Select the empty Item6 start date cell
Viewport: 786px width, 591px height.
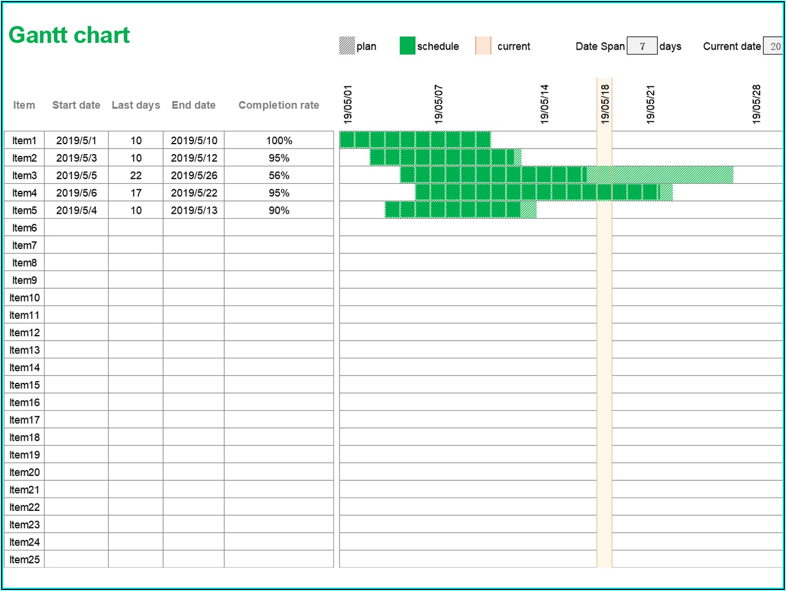(x=76, y=228)
